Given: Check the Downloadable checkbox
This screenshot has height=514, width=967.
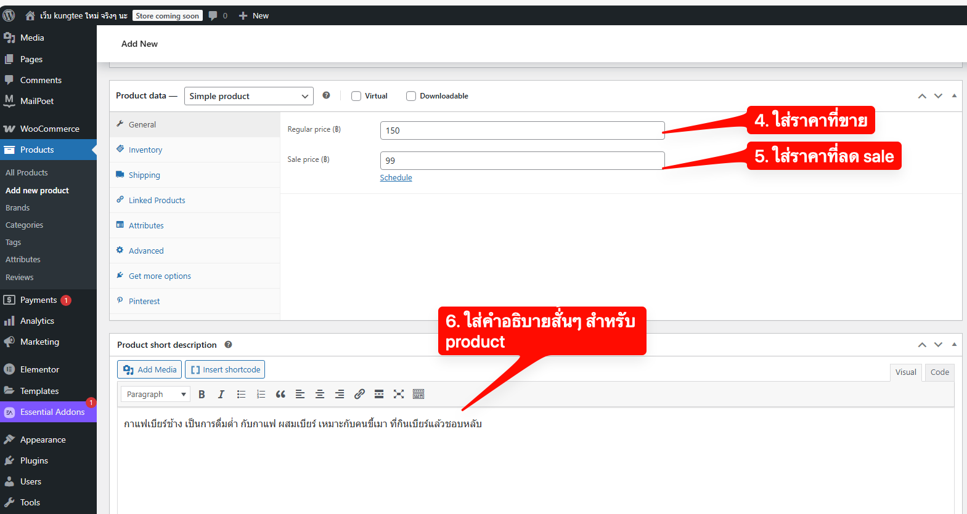Looking at the screenshot, I should pyautogui.click(x=411, y=96).
